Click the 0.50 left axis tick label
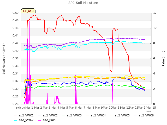 16,13
